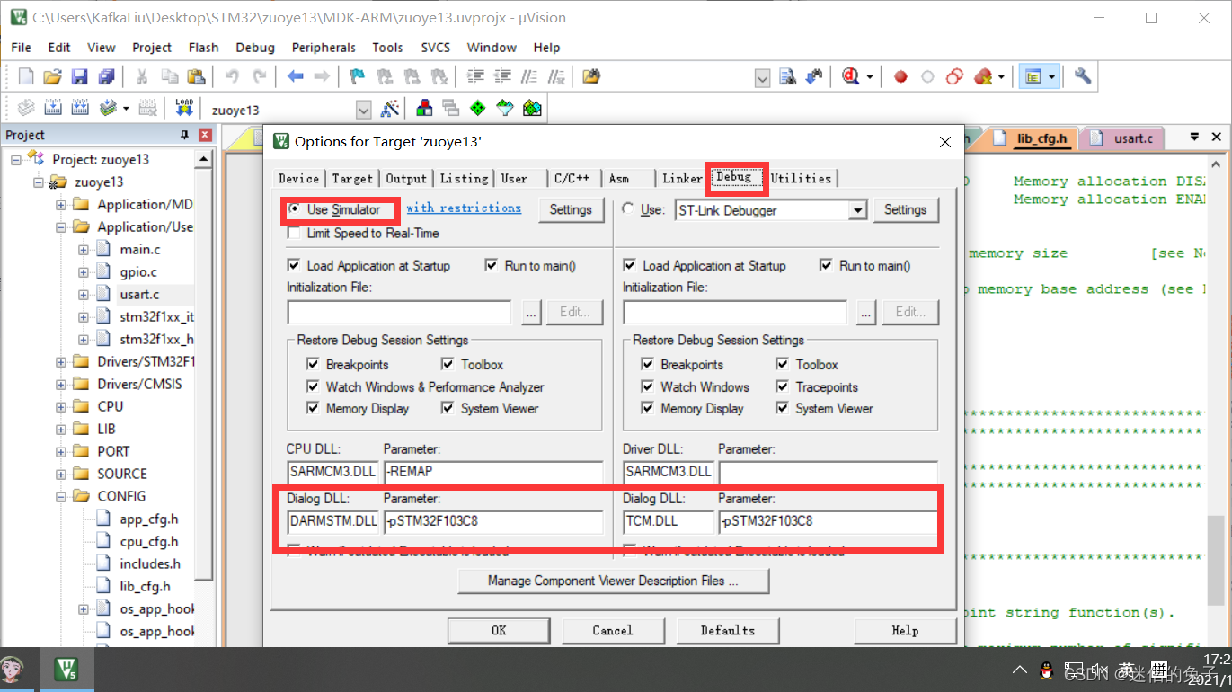Build the target files
Screen dimensions: 1232x692
pyautogui.click(x=53, y=108)
